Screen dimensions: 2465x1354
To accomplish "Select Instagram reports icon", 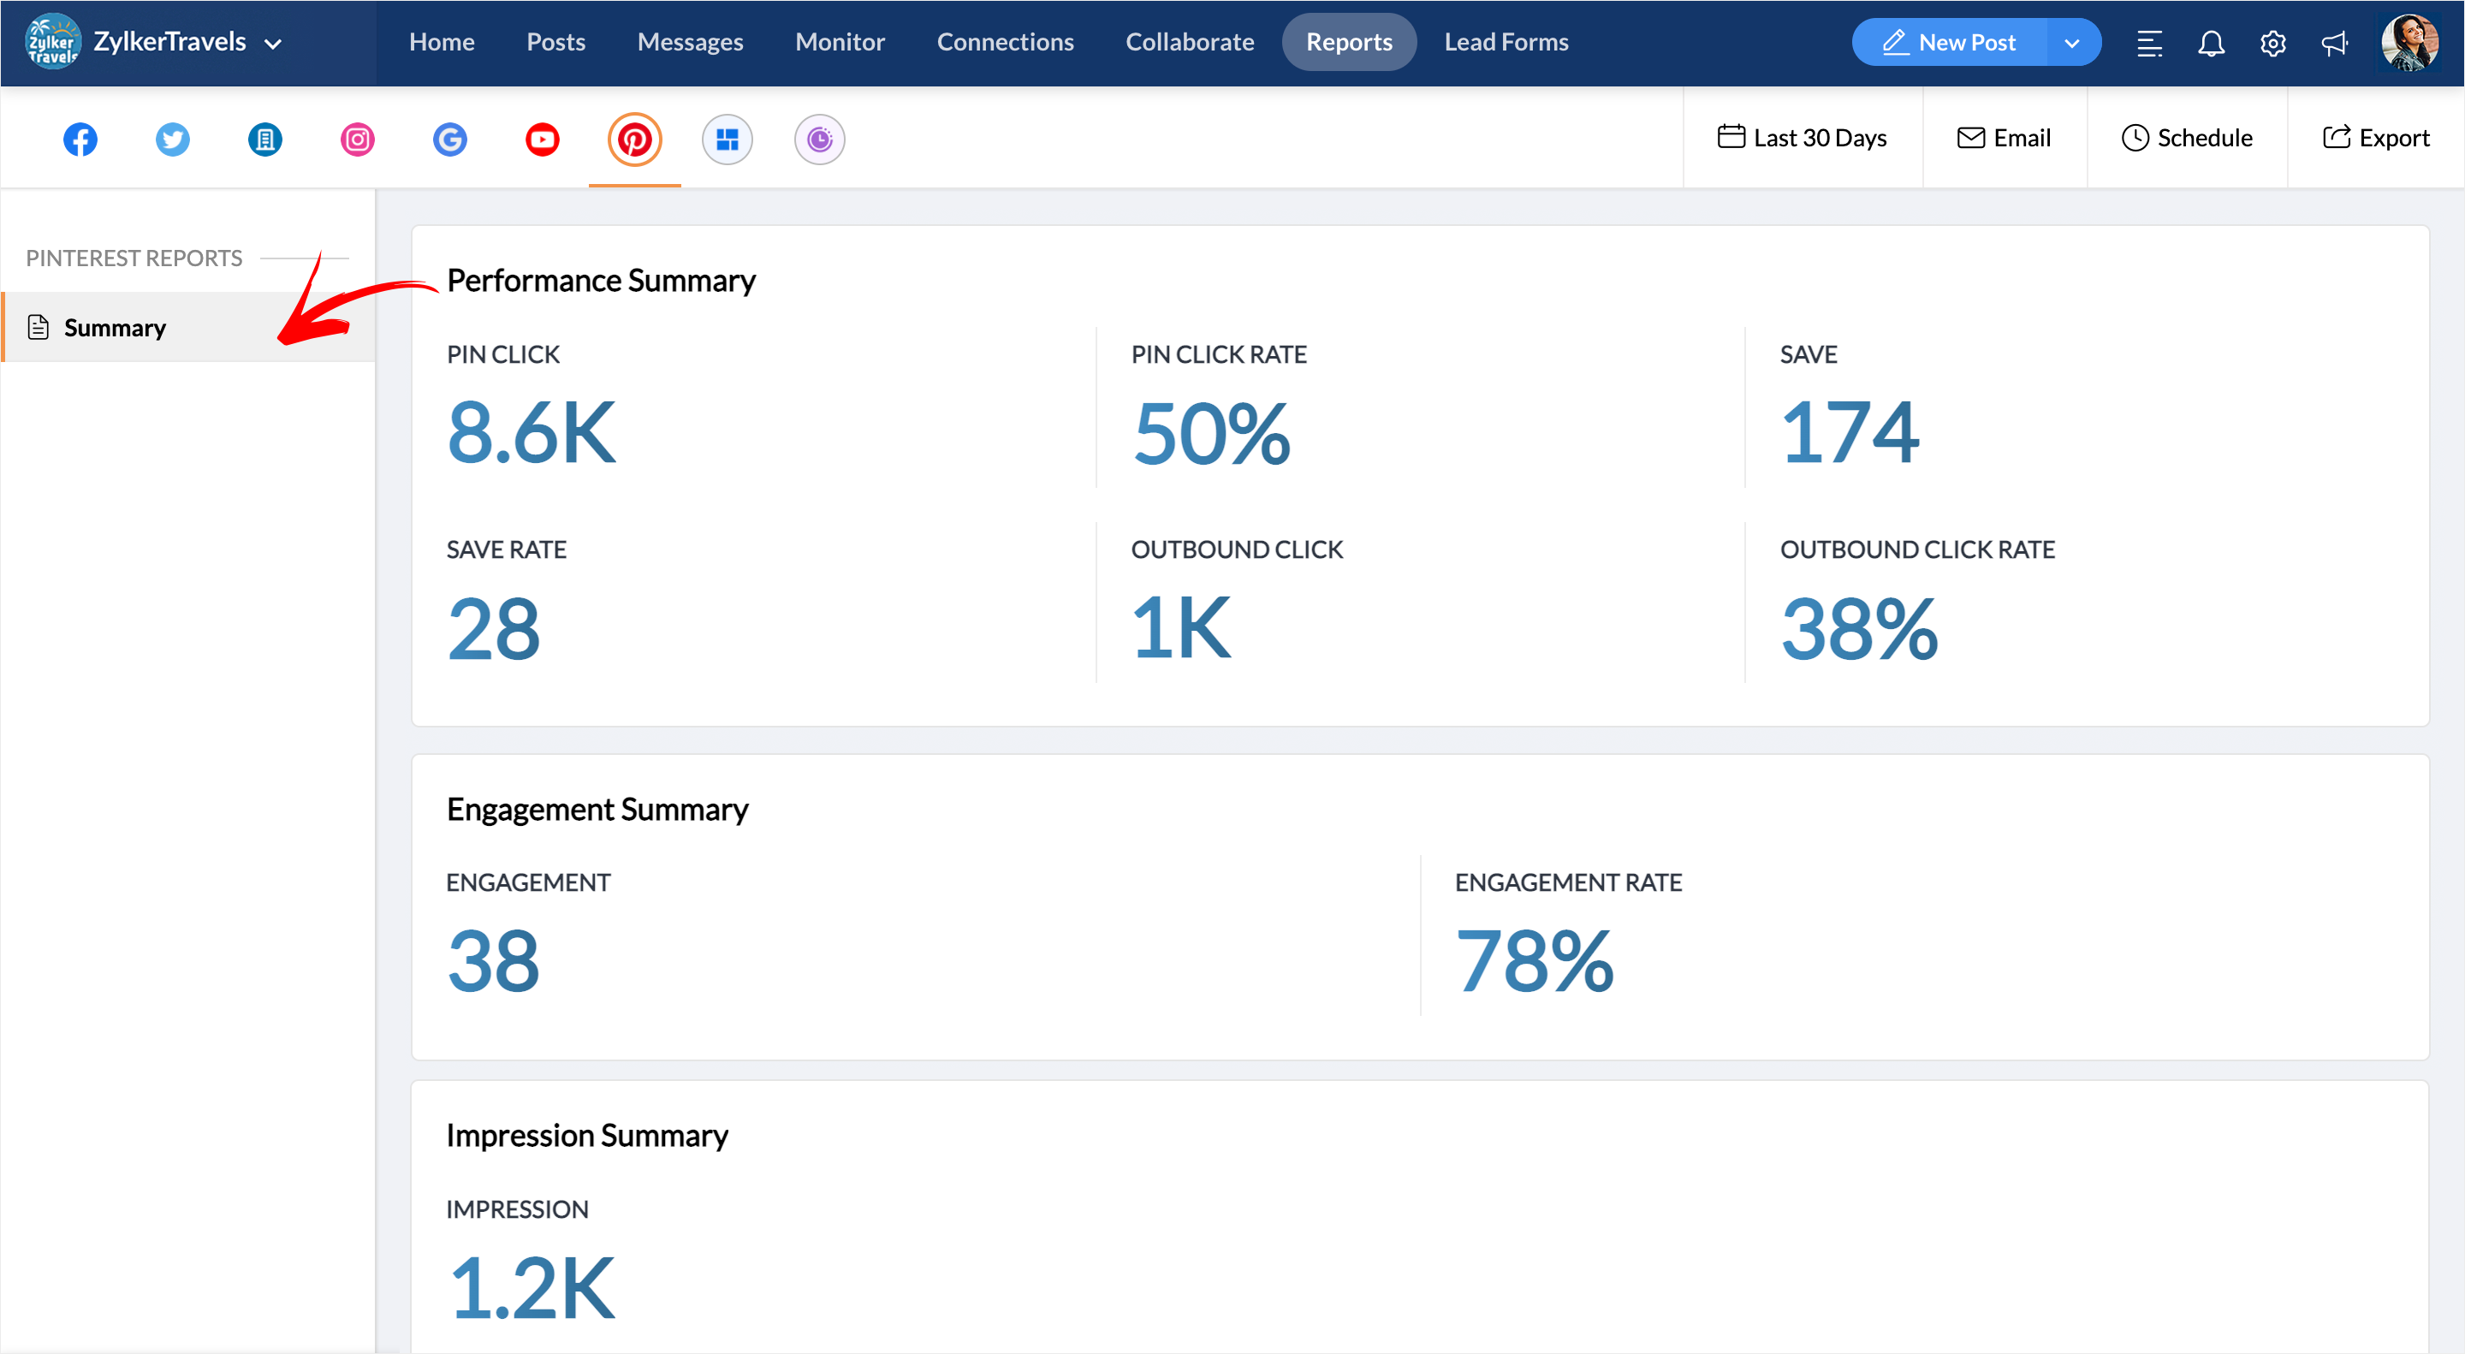I will (x=357, y=140).
